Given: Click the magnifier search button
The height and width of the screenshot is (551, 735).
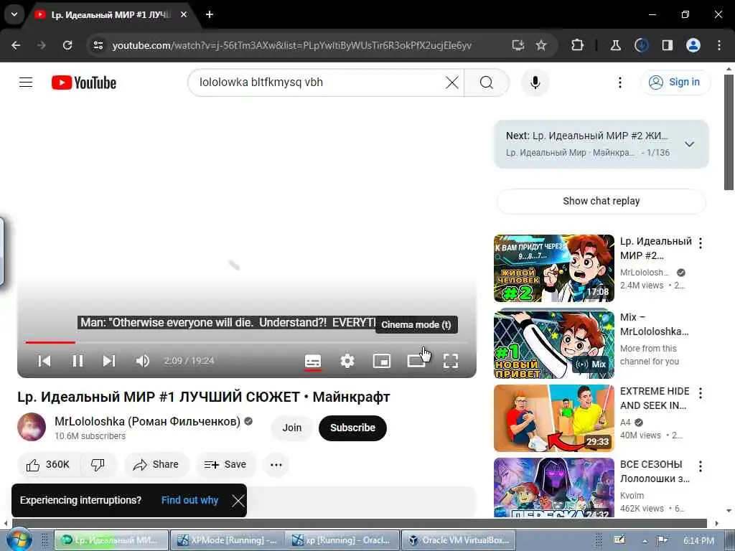Looking at the screenshot, I should [x=487, y=83].
